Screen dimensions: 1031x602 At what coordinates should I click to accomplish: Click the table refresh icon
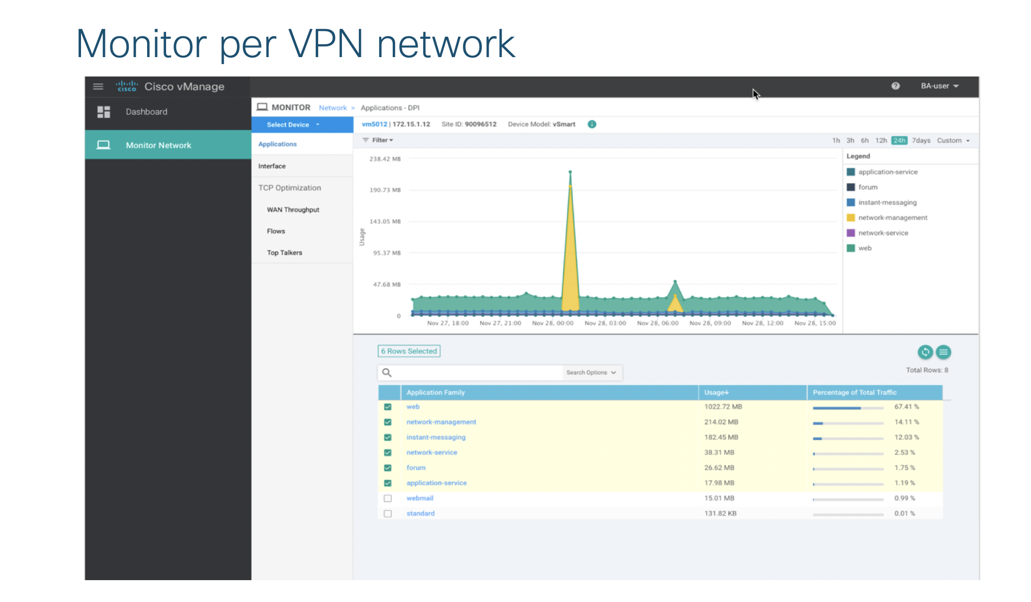coord(925,352)
